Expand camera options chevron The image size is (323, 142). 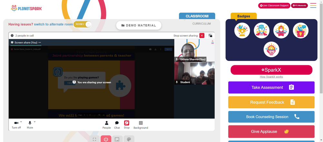click(x=21, y=122)
